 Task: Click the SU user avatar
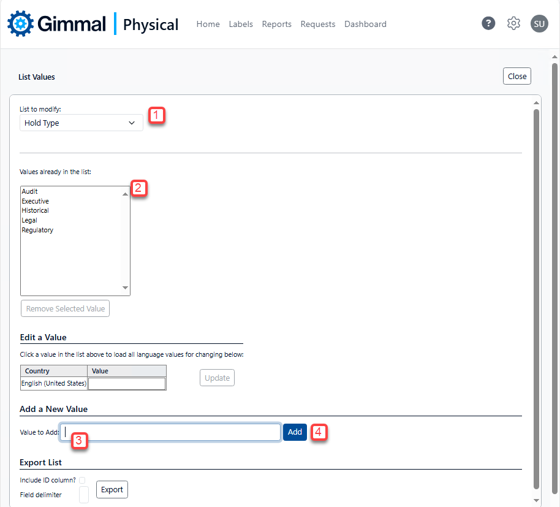pos(539,24)
